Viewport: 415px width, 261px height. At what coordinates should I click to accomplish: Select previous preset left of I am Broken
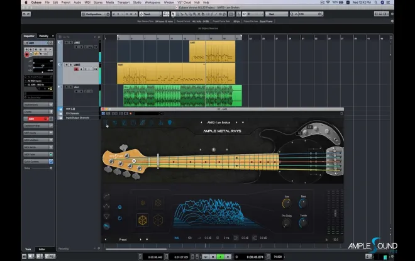201,123
